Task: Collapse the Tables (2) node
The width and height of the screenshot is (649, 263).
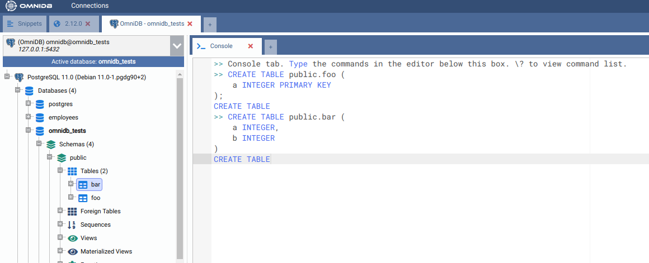Action: (x=60, y=171)
